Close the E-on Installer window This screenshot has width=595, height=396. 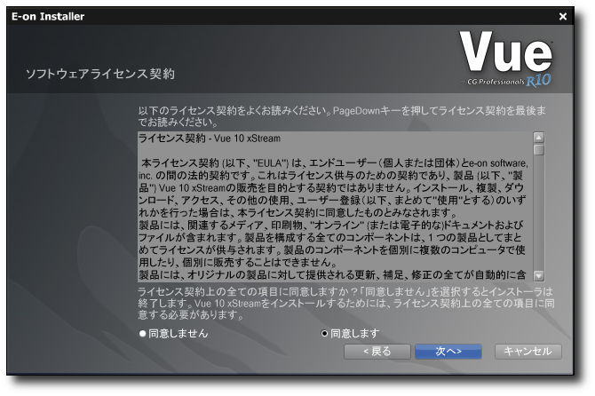[563, 16]
